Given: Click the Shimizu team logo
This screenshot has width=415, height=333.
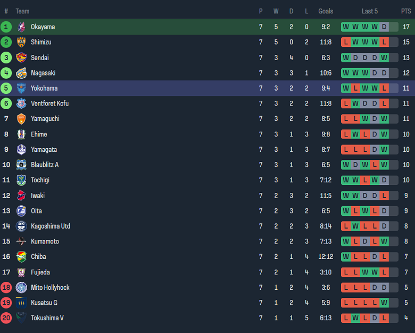Looking at the screenshot, I should [x=21, y=42].
